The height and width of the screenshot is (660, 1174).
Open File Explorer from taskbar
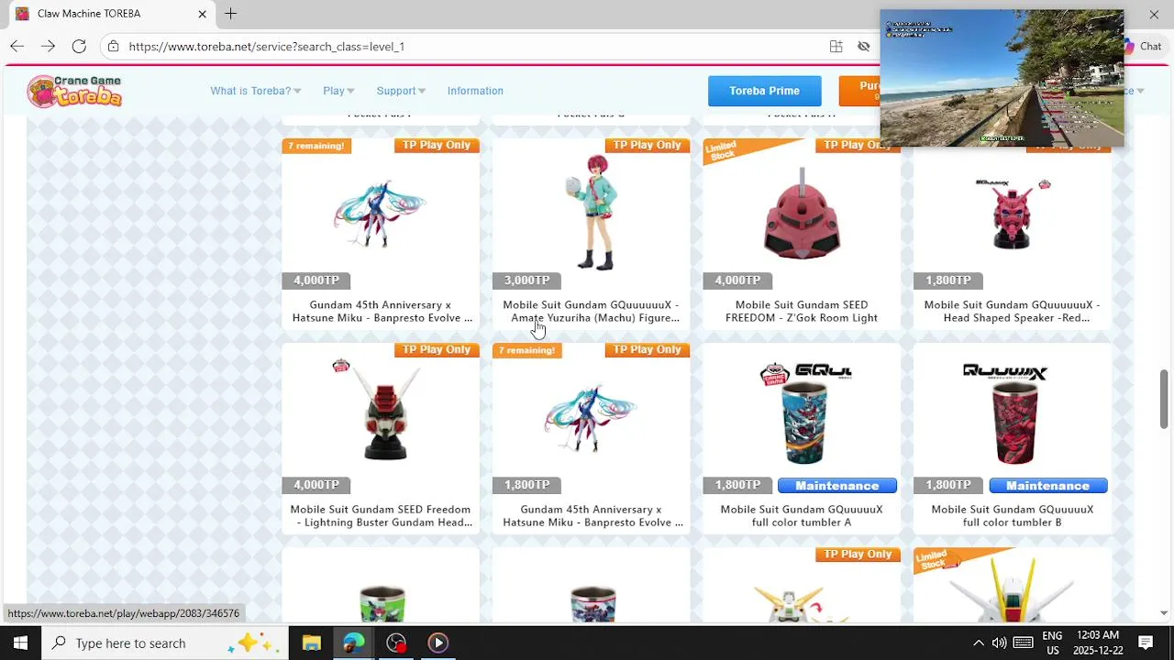coord(311,643)
